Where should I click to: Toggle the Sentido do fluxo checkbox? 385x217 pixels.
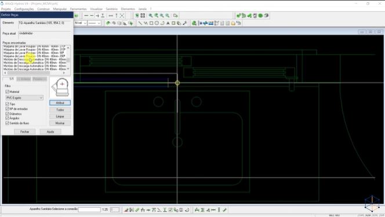pyautogui.click(x=7, y=123)
